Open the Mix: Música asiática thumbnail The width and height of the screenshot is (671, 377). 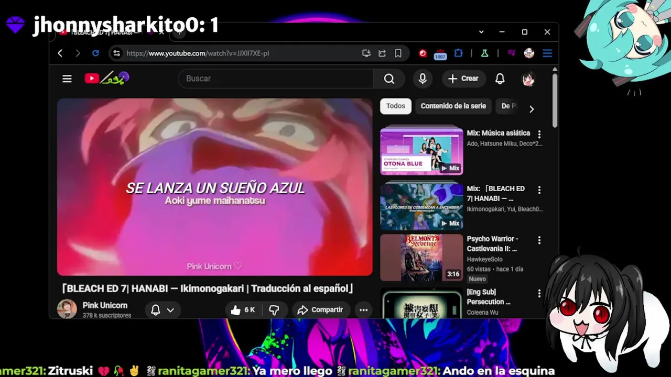(421, 151)
